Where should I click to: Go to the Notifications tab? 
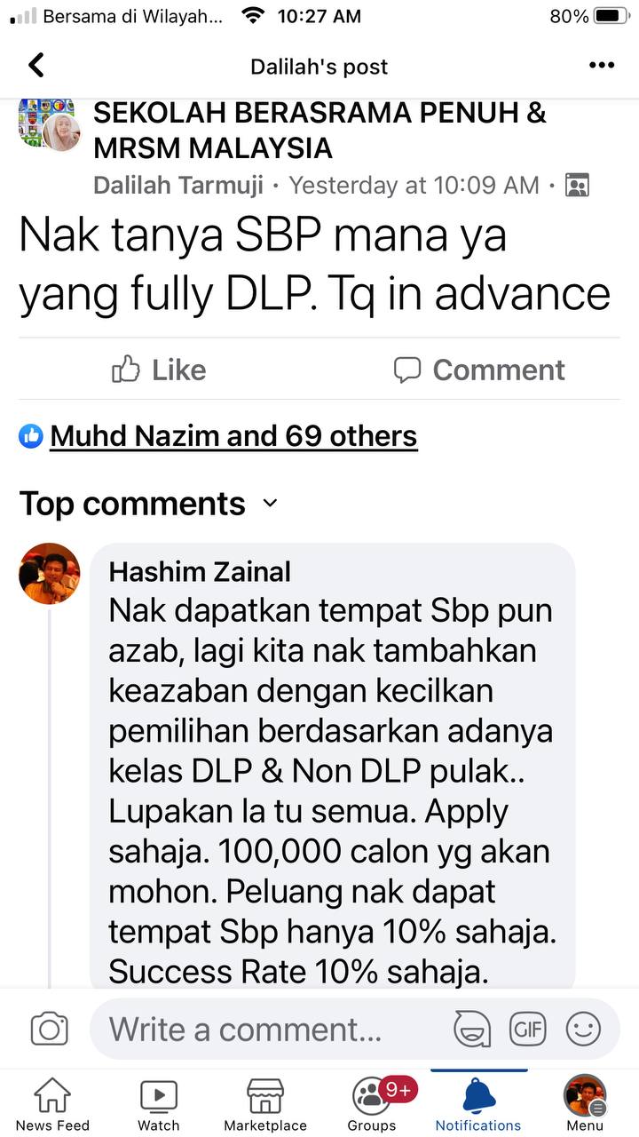(478, 1105)
